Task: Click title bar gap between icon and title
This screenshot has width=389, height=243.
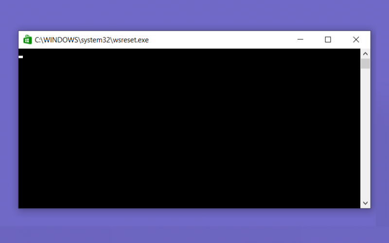Action: (34, 40)
